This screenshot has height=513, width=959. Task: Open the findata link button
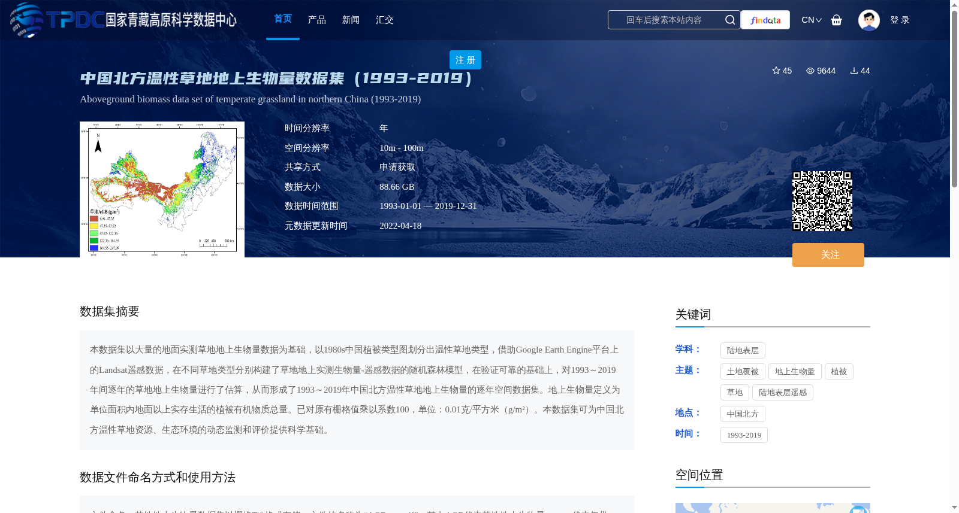765,20
